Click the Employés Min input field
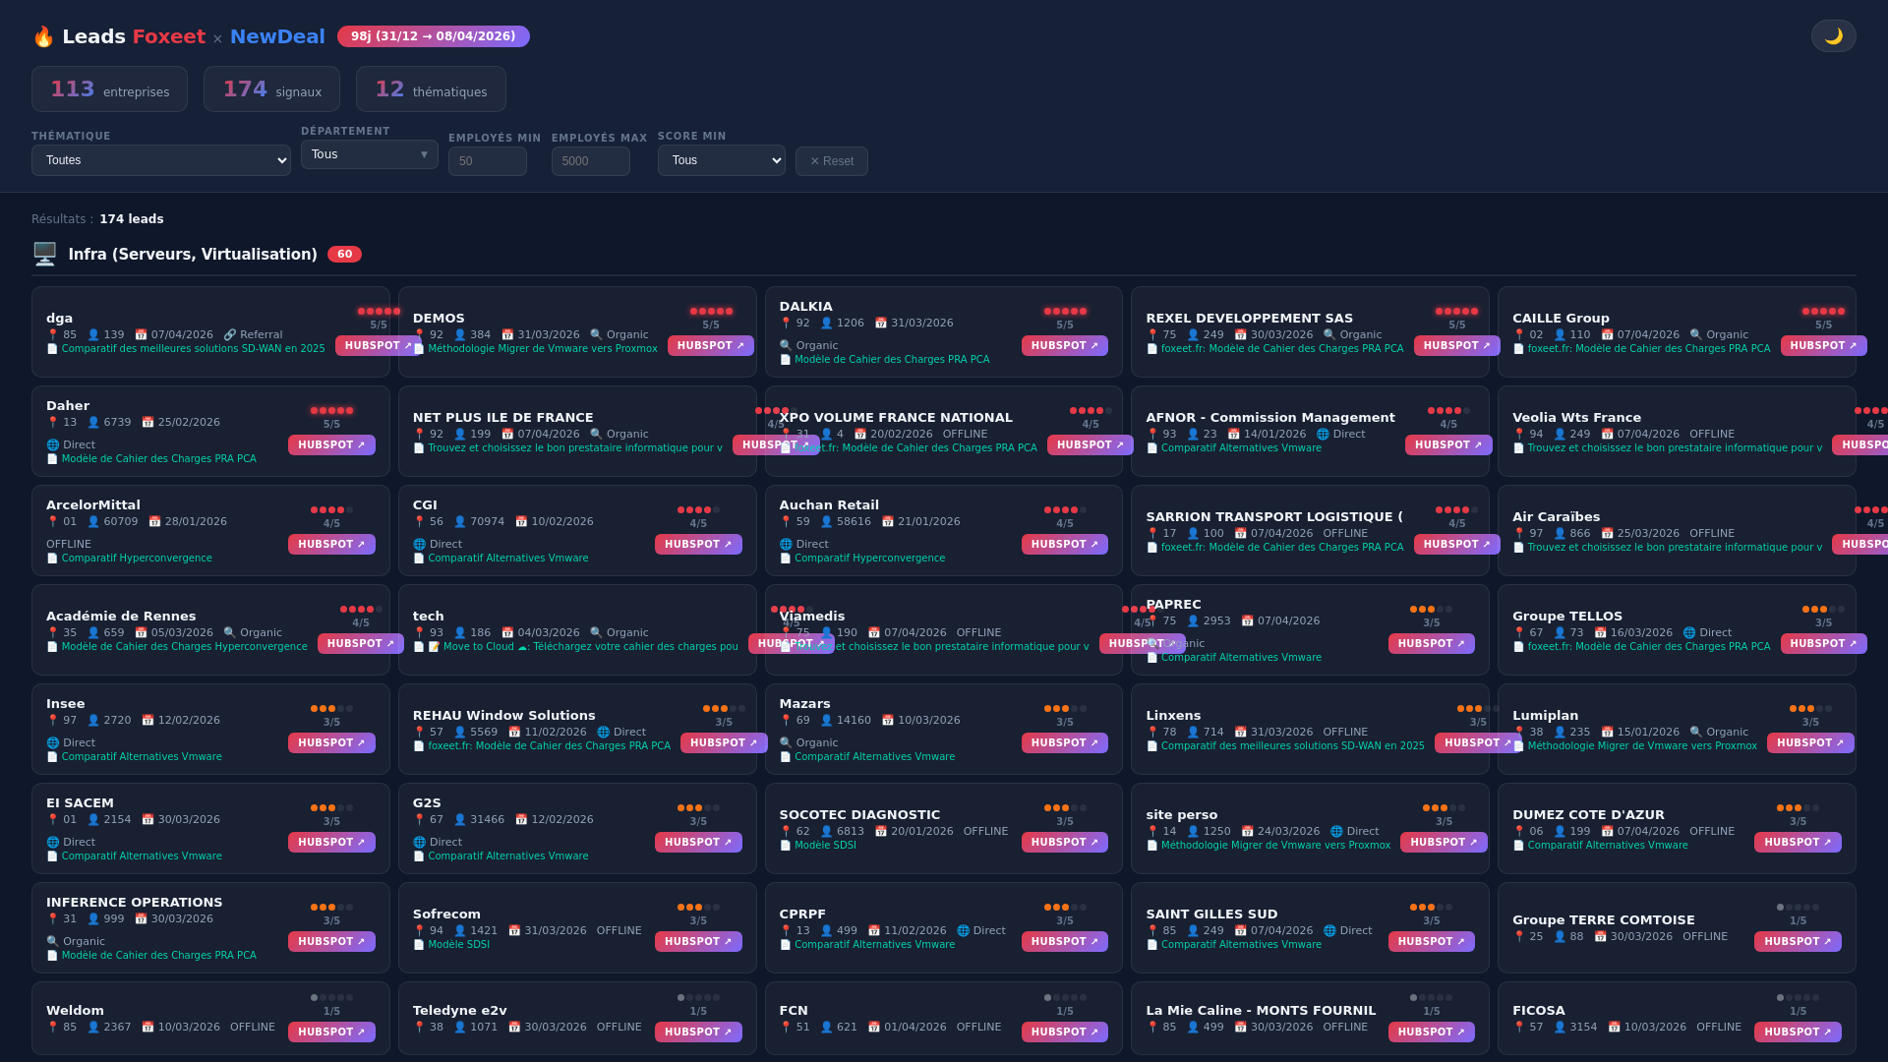Image resolution: width=1888 pixels, height=1062 pixels. click(x=488, y=161)
